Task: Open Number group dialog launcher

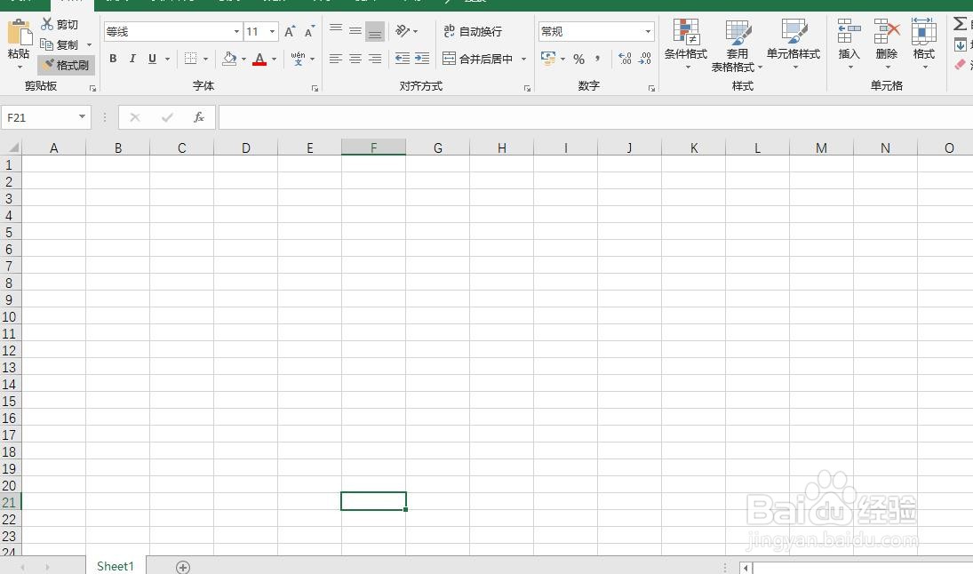Action: [x=651, y=89]
